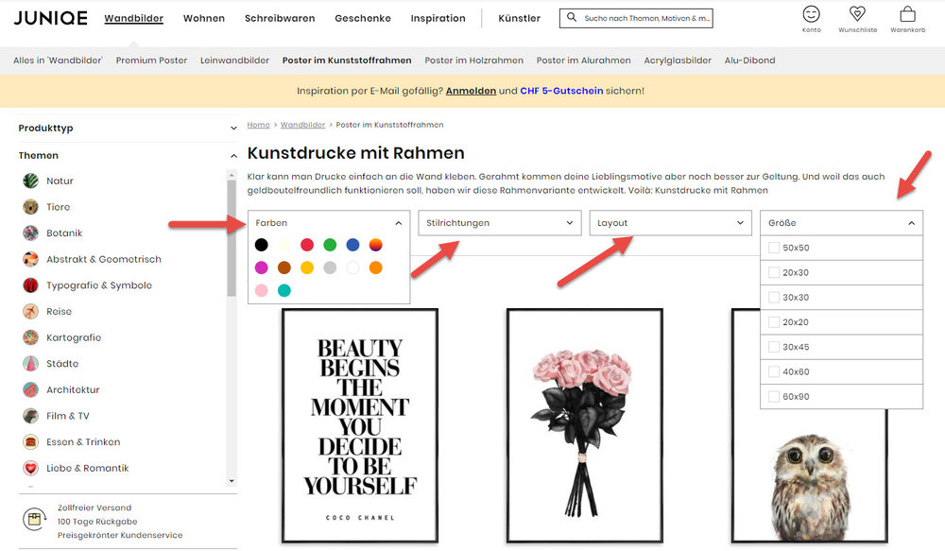Check the 20x20 size option
The width and height of the screenshot is (945, 551).
click(774, 322)
